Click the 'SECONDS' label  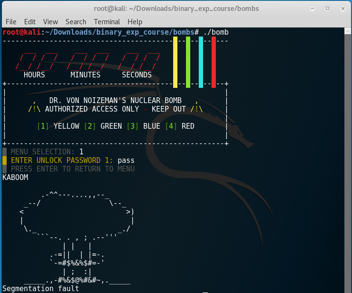pyautogui.click(x=137, y=75)
